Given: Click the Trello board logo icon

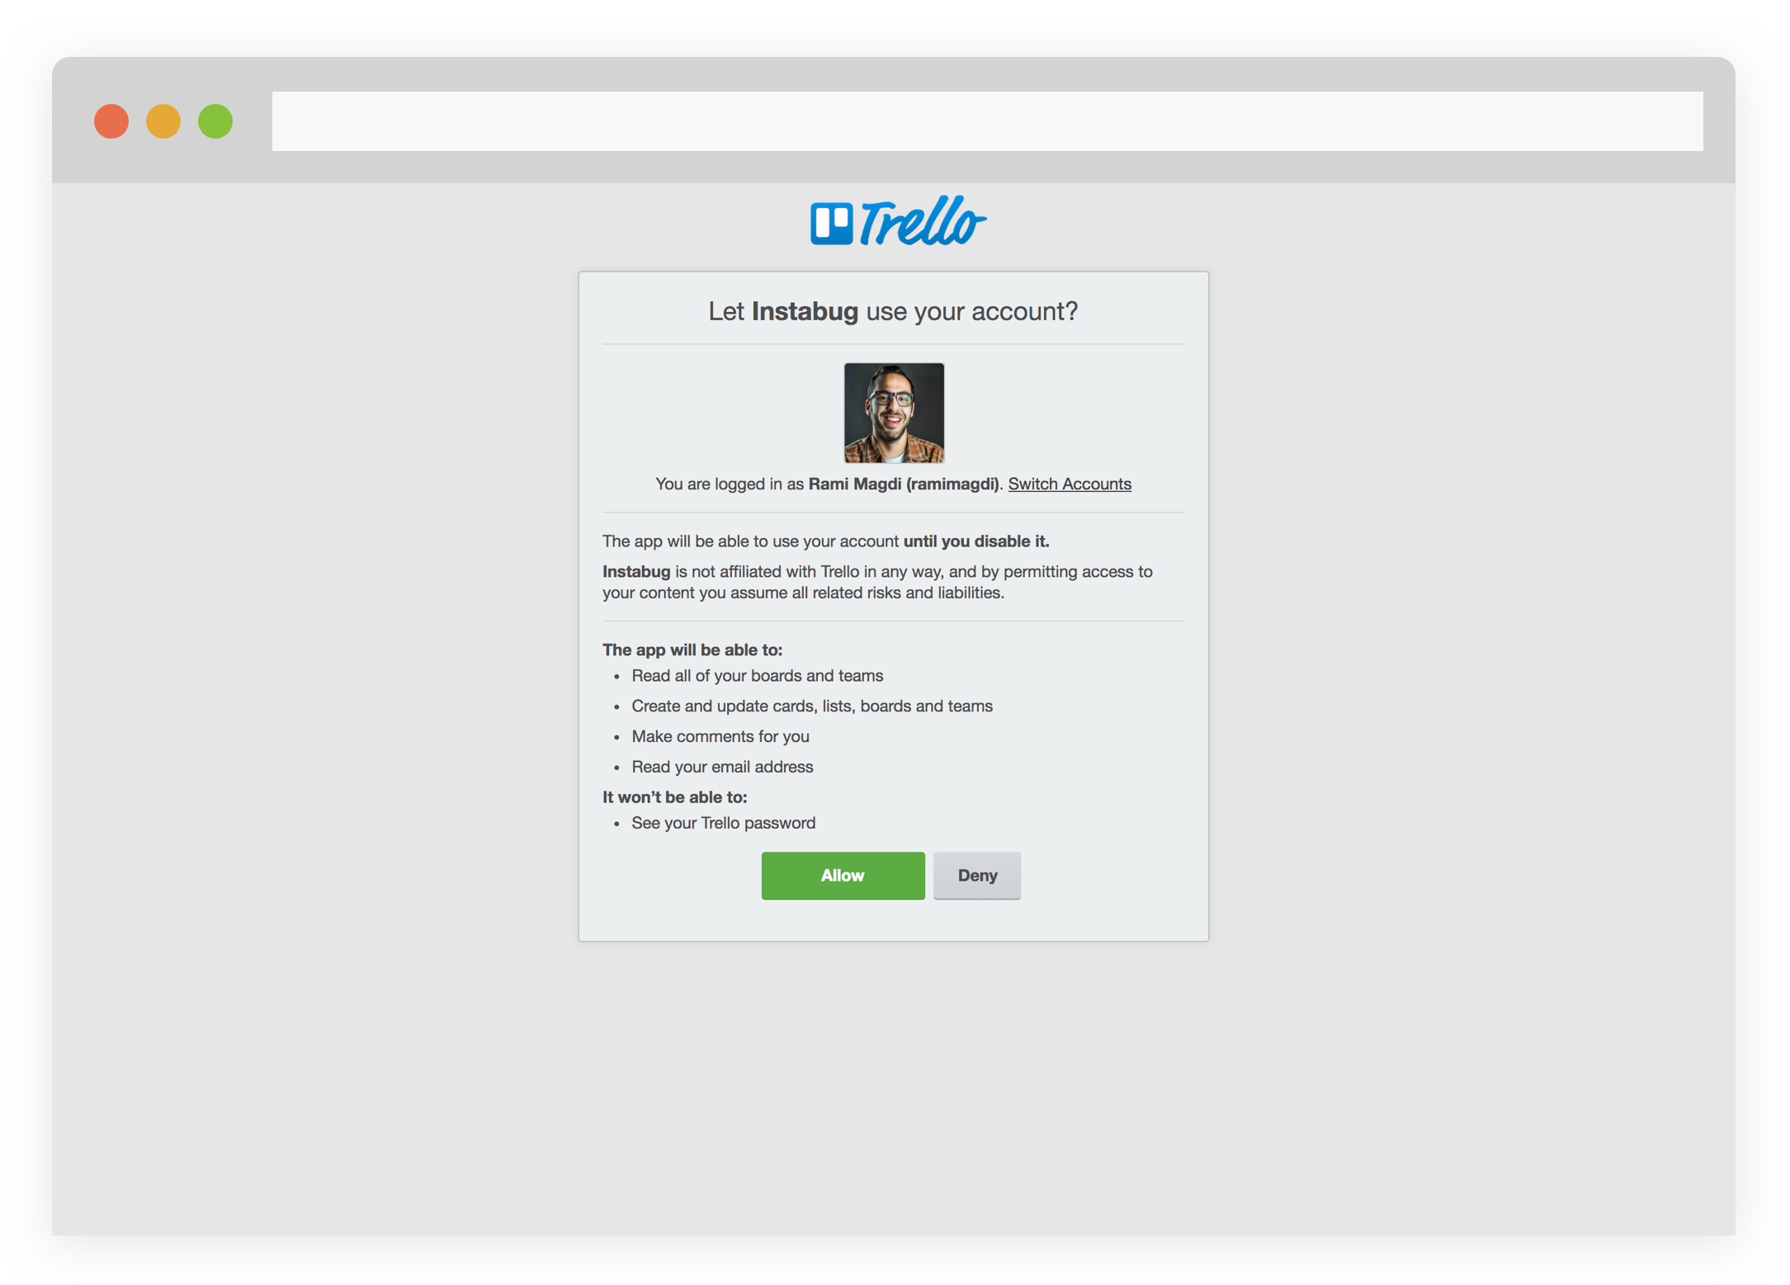Looking at the screenshot, I should (x=831, y=223).
